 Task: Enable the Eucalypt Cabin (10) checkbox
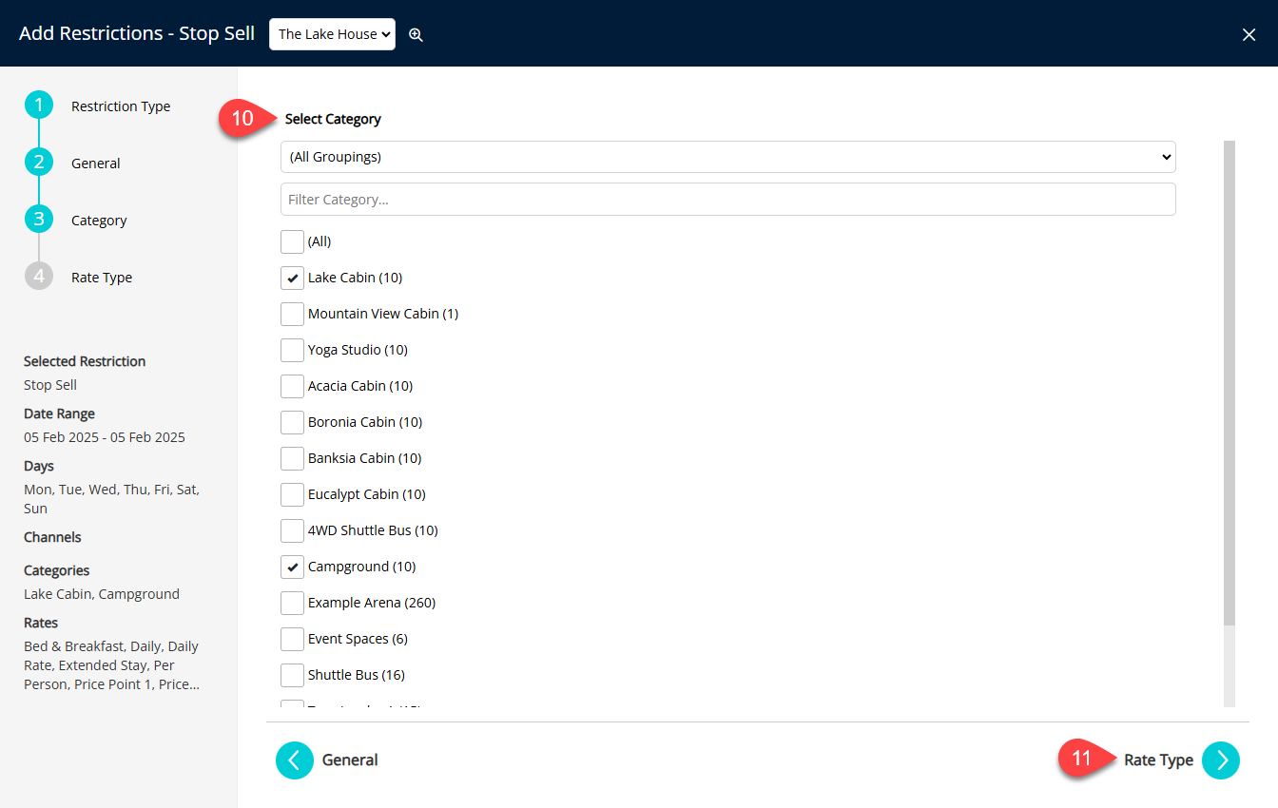(292, 494)
